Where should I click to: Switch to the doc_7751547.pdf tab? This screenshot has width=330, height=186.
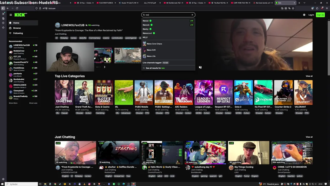click(x=151, y=3)
